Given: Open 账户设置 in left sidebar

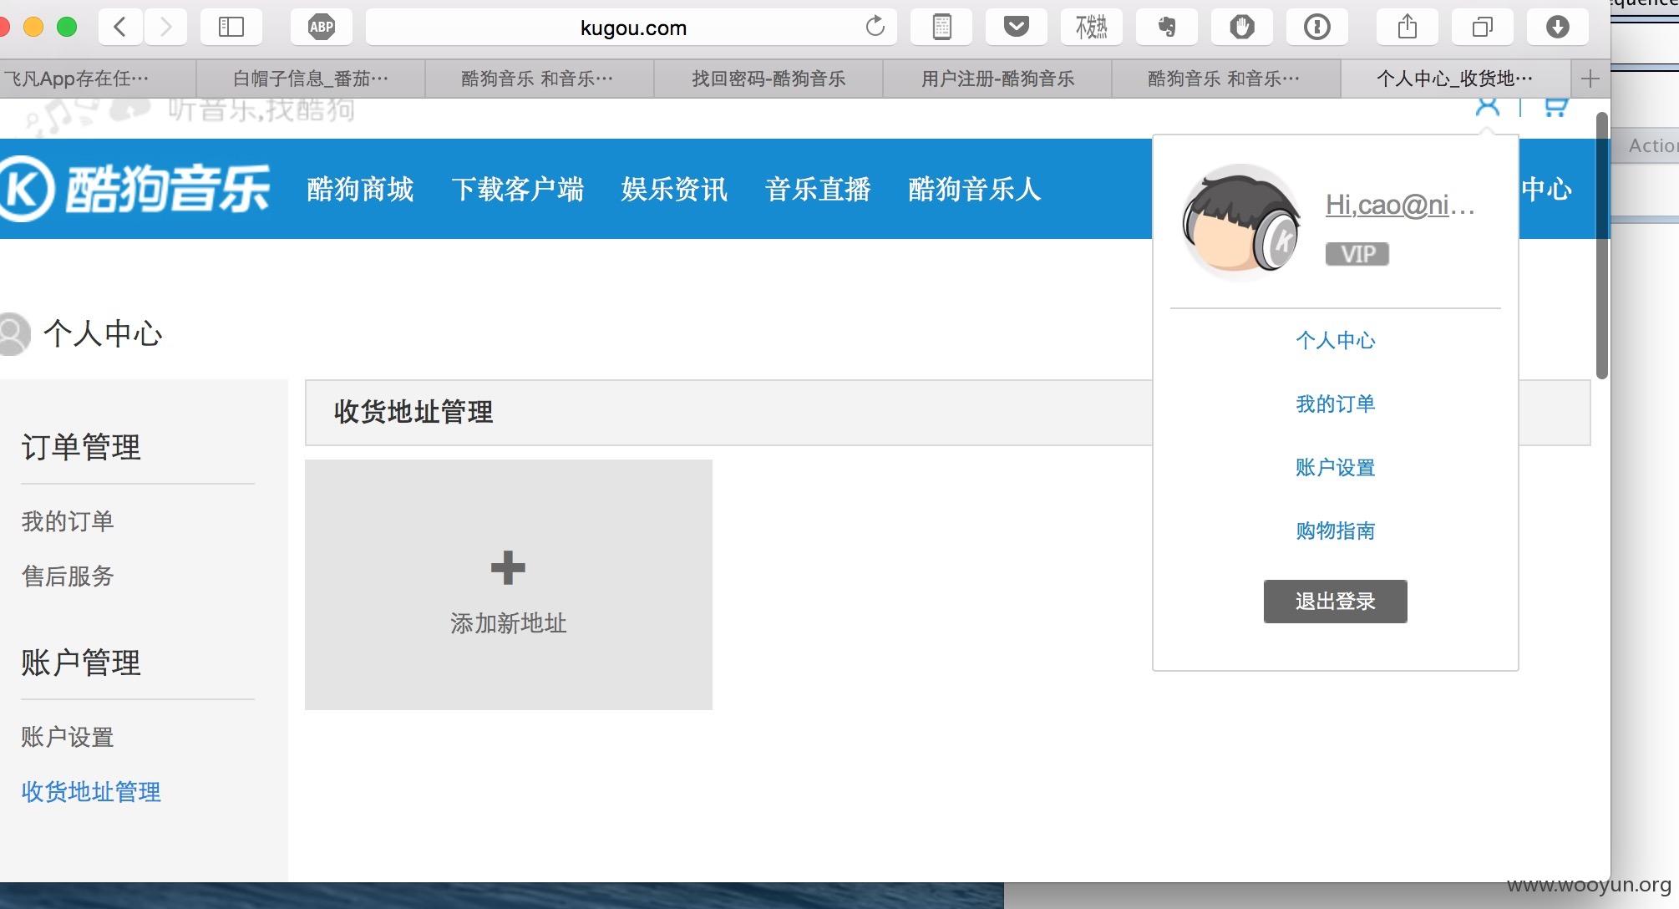Looking at the screenshot, I should coord(68,737).
